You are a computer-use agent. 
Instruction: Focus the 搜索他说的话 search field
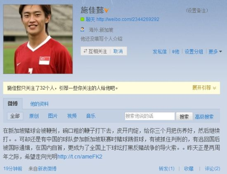(x=150, y=116)
